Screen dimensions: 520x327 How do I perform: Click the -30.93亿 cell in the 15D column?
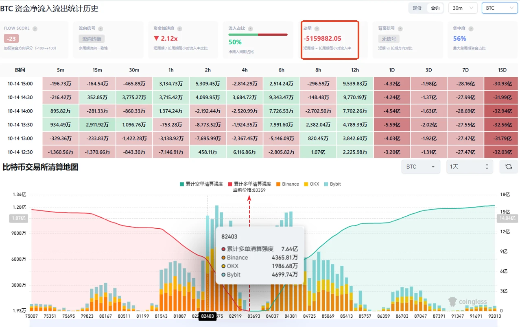click(502, 84)
